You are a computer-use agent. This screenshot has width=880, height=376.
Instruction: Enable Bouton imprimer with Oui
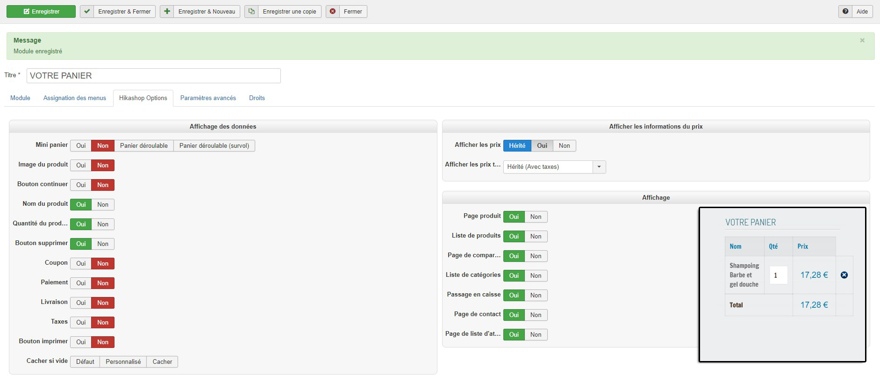coord(81,342)
